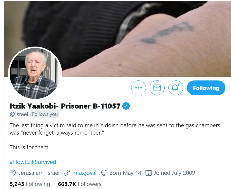Open the circular profile picture
Image resolution: width=231 pixels, height=189 pixels.
point(35,73)
